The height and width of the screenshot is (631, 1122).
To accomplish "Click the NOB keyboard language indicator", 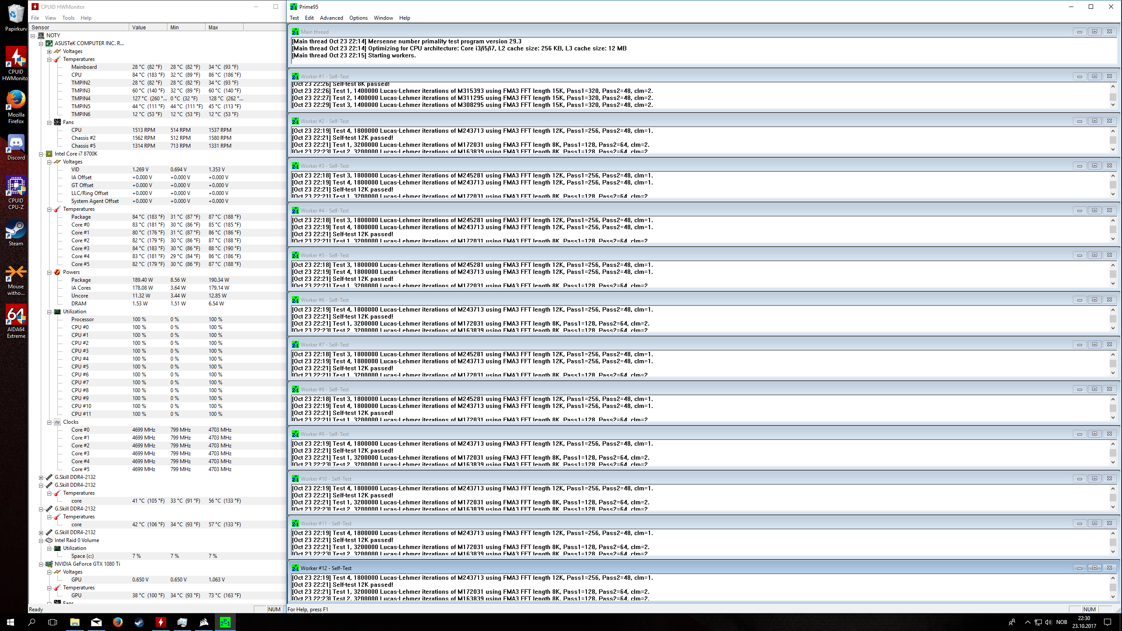I will [x=1062, y=622].
